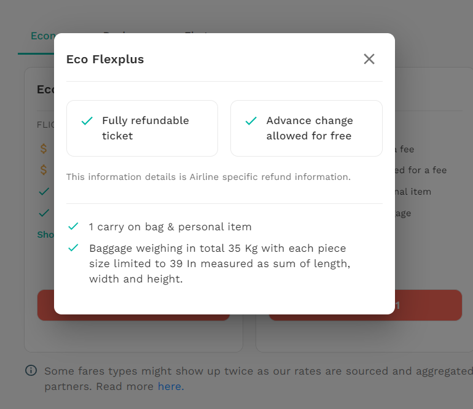Click the airline refund information note
The image size is (473, 409).
click(x=208, y=177)
